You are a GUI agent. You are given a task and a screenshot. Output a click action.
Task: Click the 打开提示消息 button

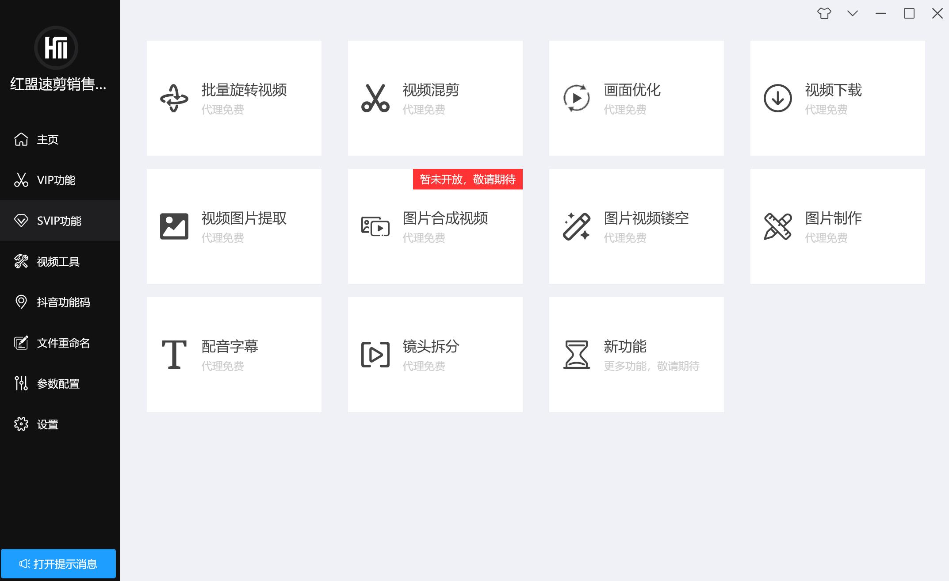coord(58,564)
